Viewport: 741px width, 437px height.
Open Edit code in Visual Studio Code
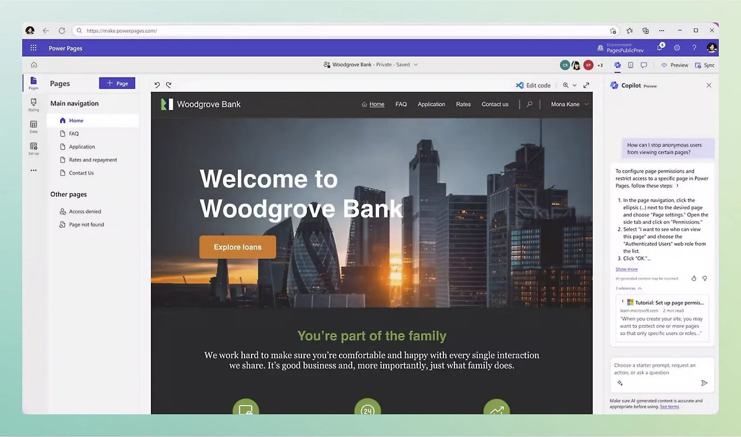(x=533, y=86)
